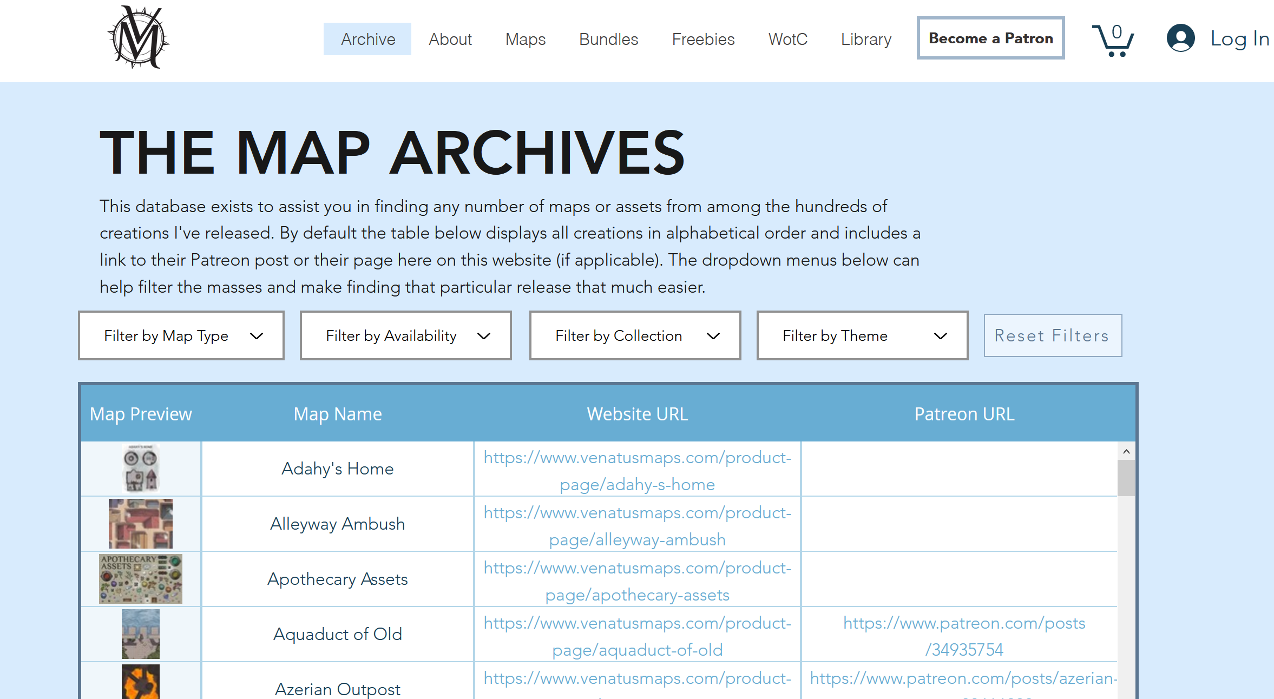Open the Alleyway Ambush preview thumbnail
The image size is (1274, 699).
pyautogui.click(x=141, y=524)
